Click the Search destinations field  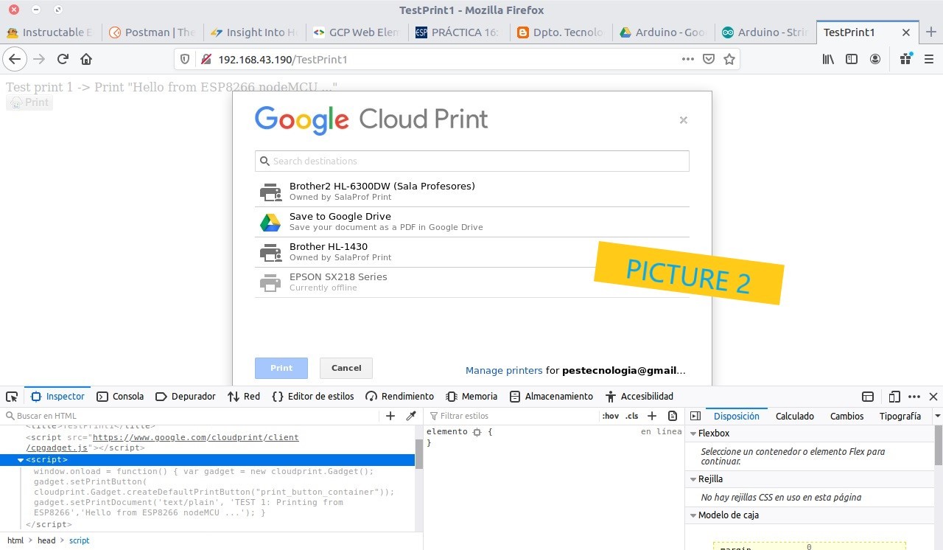[471, 161]
